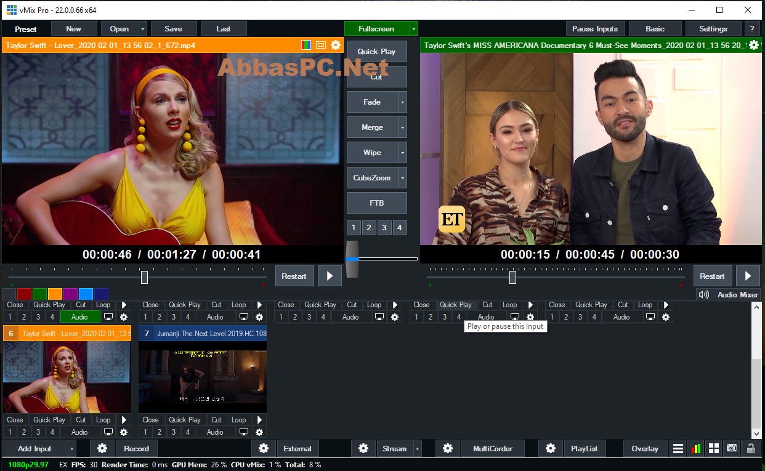Open the gear settings beside PlayList
Screen dimensions: 765x471
click(551, 448)
